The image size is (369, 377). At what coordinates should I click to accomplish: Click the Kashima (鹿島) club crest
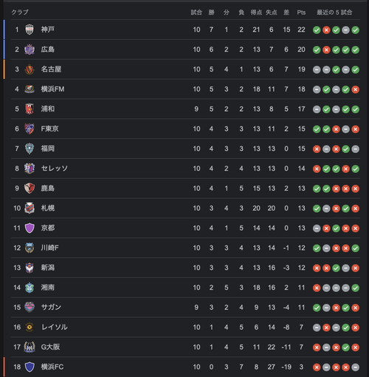30,188
